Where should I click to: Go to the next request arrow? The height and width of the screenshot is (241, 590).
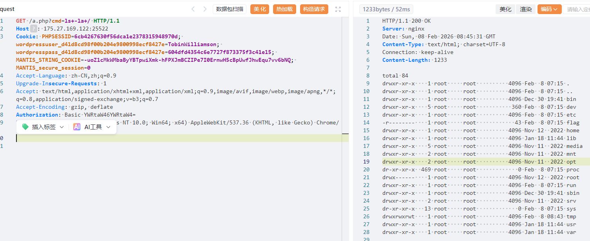[205, 9]
